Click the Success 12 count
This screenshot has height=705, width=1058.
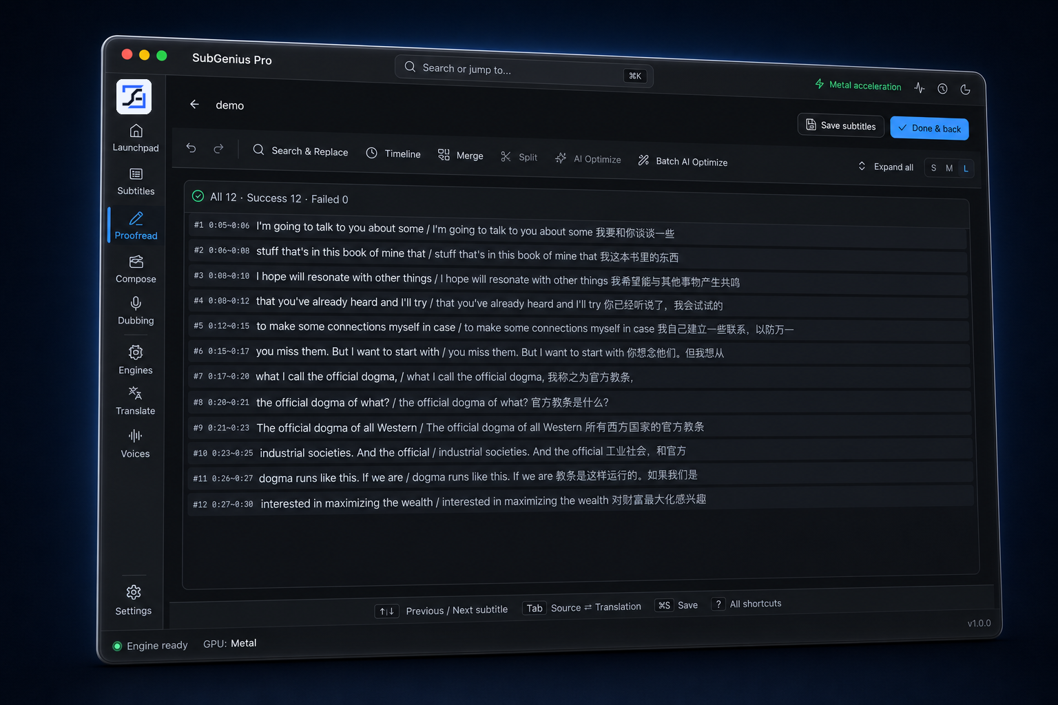click(x=274, y=198)
